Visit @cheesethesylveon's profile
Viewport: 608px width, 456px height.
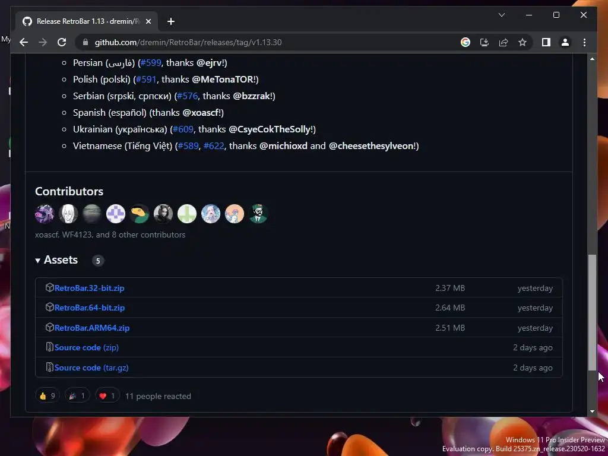coord(372,146)
